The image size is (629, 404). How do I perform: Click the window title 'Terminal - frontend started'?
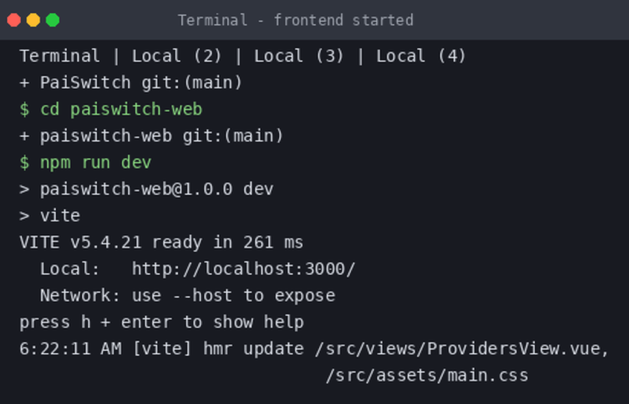pyautogui.click(x=296, y=20)
